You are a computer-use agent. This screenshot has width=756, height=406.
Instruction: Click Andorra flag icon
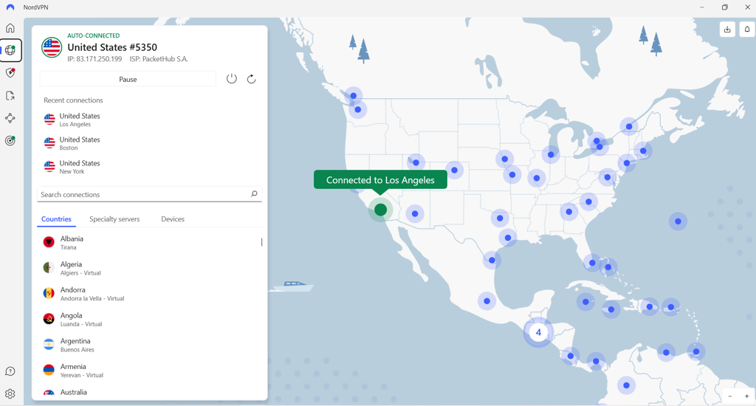49,293
